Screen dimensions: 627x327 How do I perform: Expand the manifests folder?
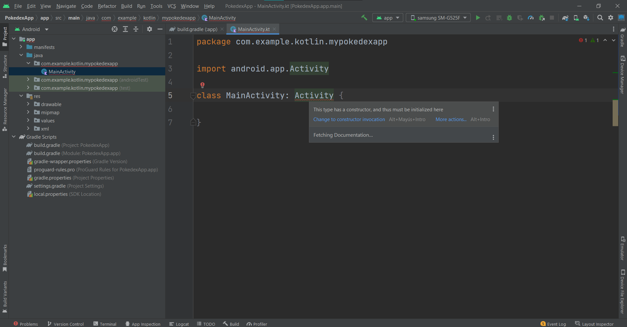[21, 47]
